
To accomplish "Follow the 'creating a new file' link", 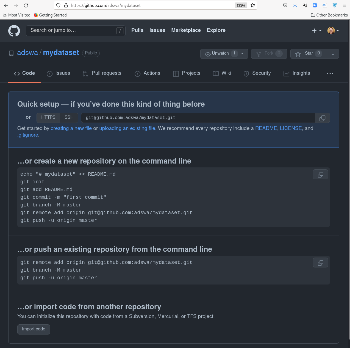I will [x=71, y=128].
